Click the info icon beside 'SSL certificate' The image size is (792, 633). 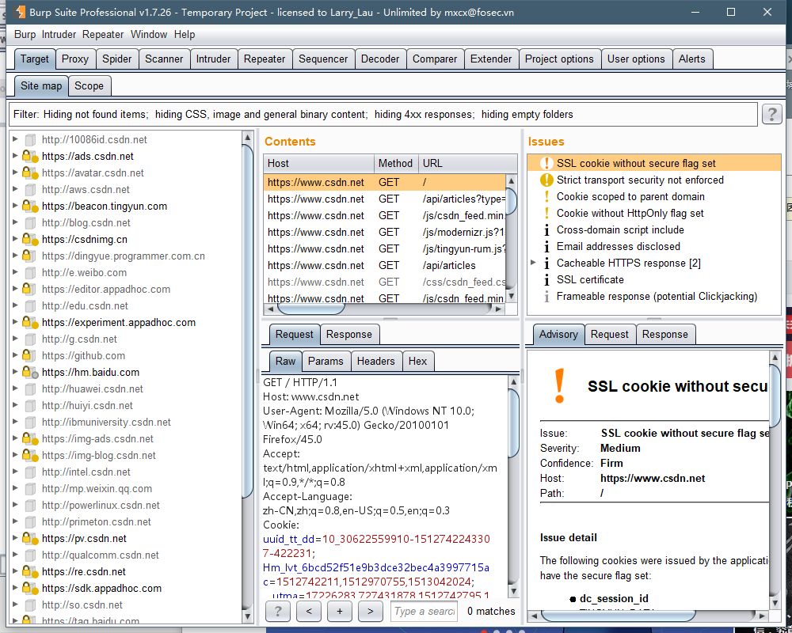click(546, 279)
